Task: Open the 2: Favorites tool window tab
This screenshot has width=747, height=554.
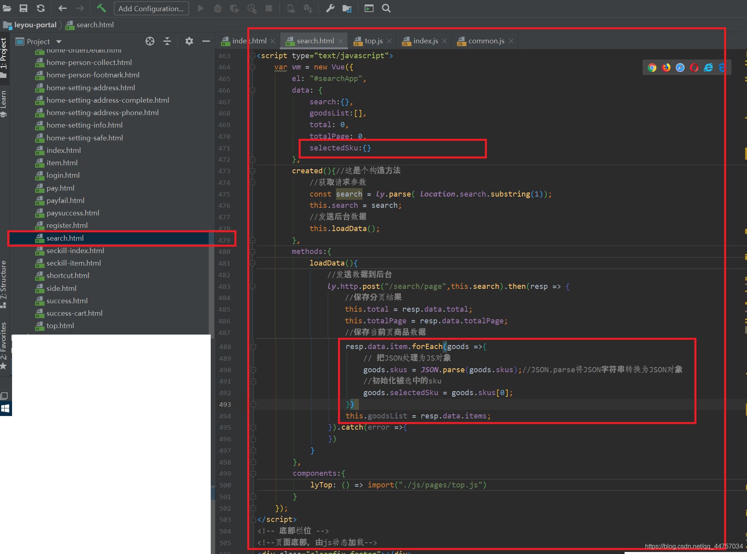Action: click(x=4, y=346)
